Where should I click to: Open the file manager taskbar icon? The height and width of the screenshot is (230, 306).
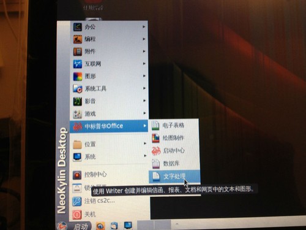pos(114,226)
